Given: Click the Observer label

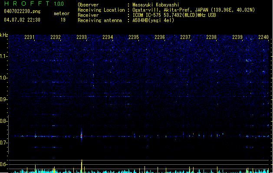Looking at the screenshot, I should point(88,5).
